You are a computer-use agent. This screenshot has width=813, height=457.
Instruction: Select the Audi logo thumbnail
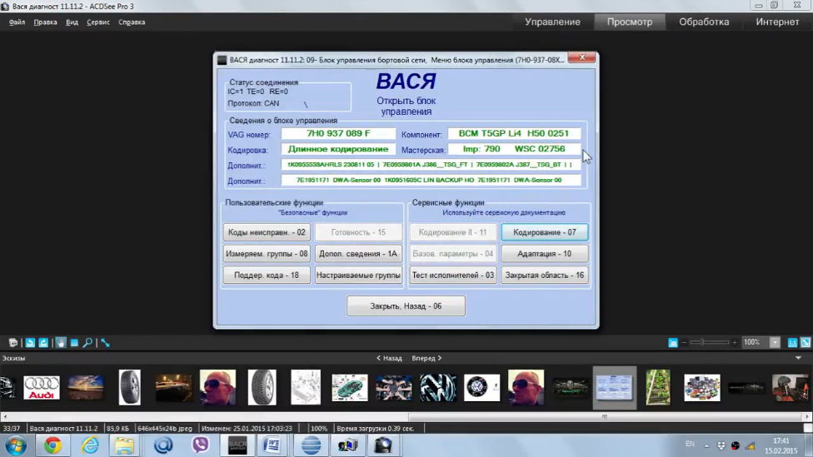coord(42,388)
